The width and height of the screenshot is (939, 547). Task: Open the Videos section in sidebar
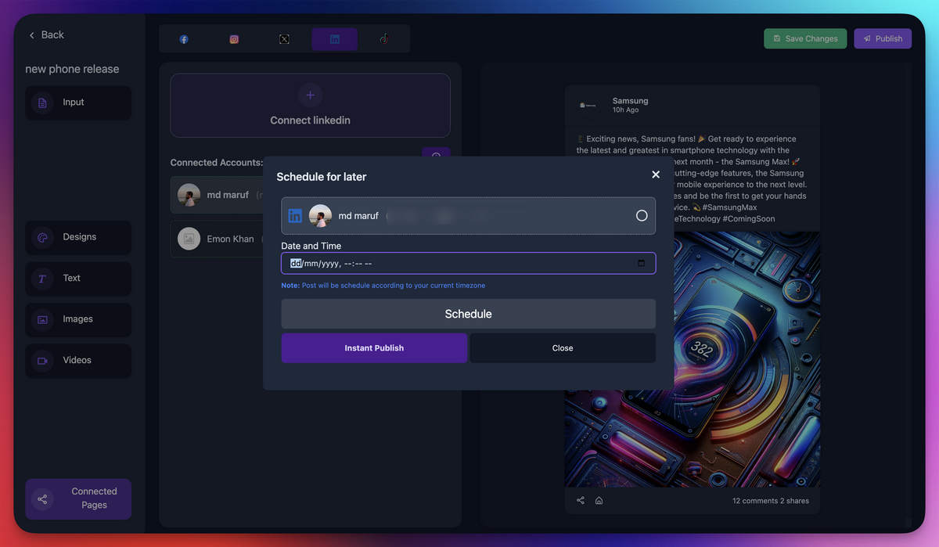tap(78, 361)
